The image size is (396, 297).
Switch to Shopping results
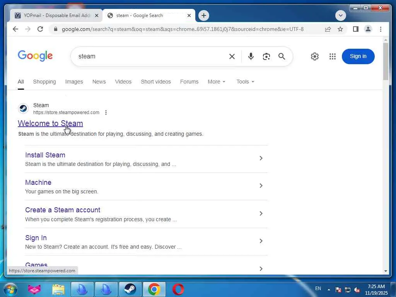(44, 82)
